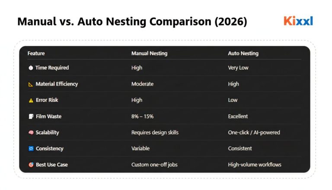Click the Very Low time value
This screenshot has height=190, width=332.
238,68
